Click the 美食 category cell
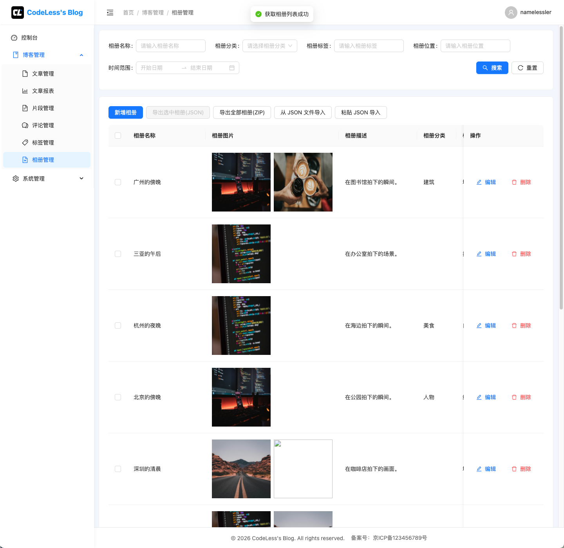The width and height of the screenshot is (564, 548). click(x=429, y=326)
